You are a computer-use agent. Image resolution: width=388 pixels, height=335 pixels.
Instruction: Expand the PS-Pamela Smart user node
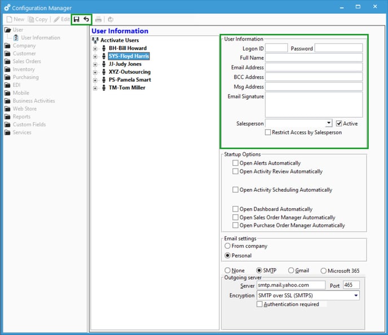(95, 80)
